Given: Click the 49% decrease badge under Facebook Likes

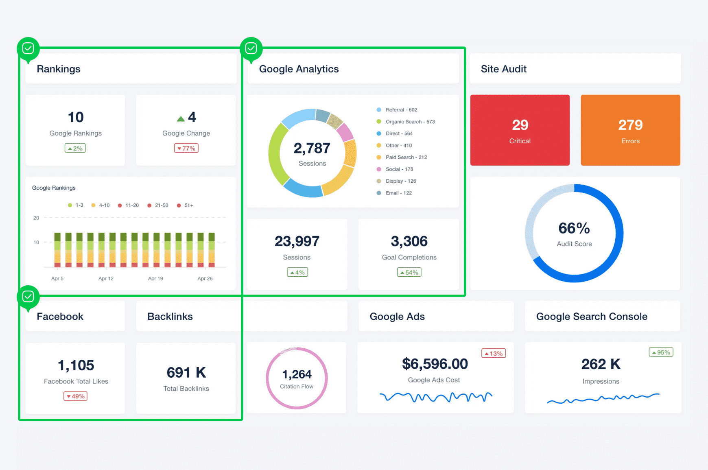Looking at the screenshot, I should pos(76,396).
